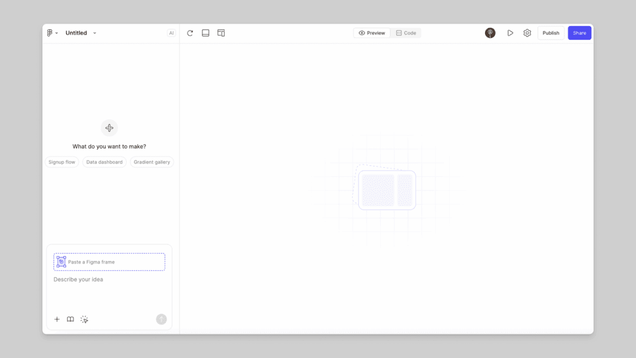Select the pointer sparkle icon in composer
The width and height of the screenshot is (636, 358).
[84, 319]
